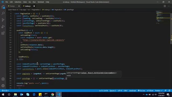The width and height of the screenshot is (172, 97).
Task: Open the Explorer view in activity bar
Action: tap(3, 7)
